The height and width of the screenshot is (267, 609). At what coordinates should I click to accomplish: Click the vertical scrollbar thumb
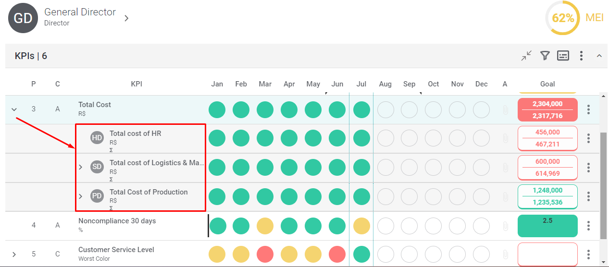[604, 185]
